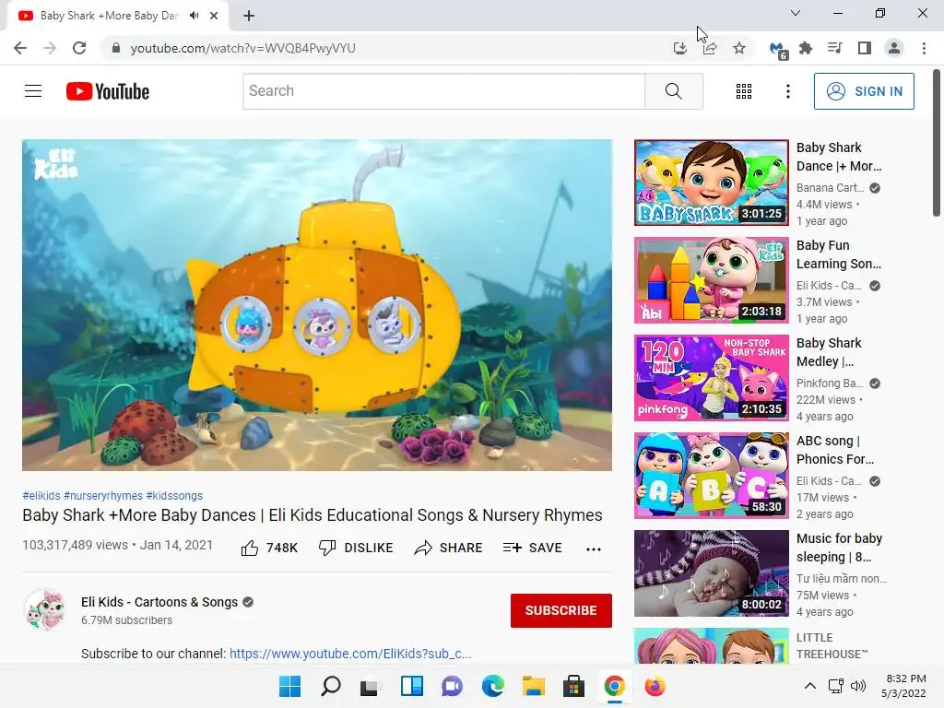Launch Microsoft Edge from taskbar
Image resolution: width=944 pixels, height=708 pixels.
(492, 686)
